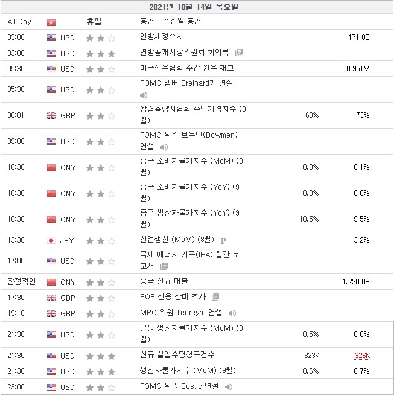Open the 신규 실업수당청구건수 event
This screenshot has width=394, height=396.
coord(177,355)
